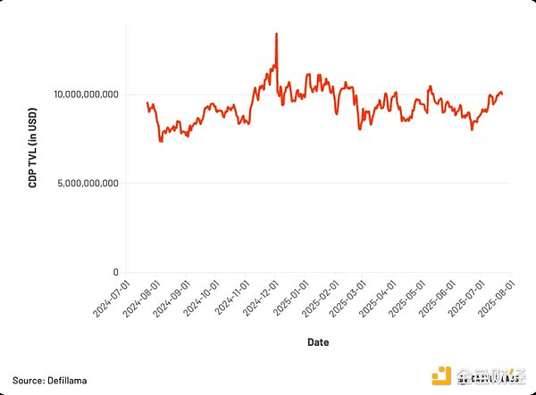This screenshot has height=395, width=536.
Task: Select the 2025-05-01 date tick label
Action: 405,298
